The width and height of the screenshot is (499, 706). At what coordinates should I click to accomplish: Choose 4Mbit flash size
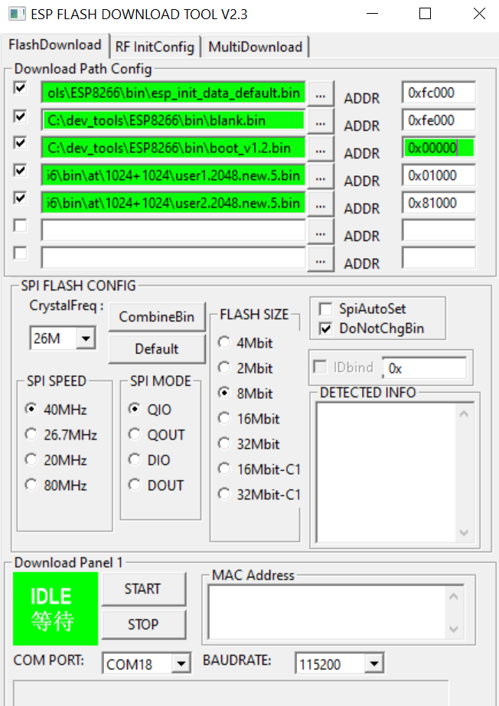(x=245, y=342)
